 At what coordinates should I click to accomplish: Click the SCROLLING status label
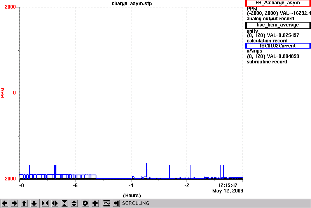pos(136,203)
